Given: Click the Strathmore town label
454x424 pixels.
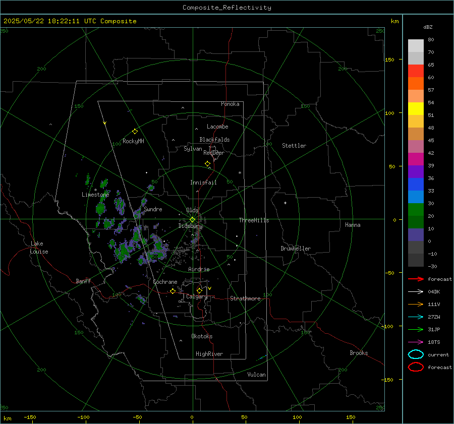Looking at the screenshot, I should point(245,298).
